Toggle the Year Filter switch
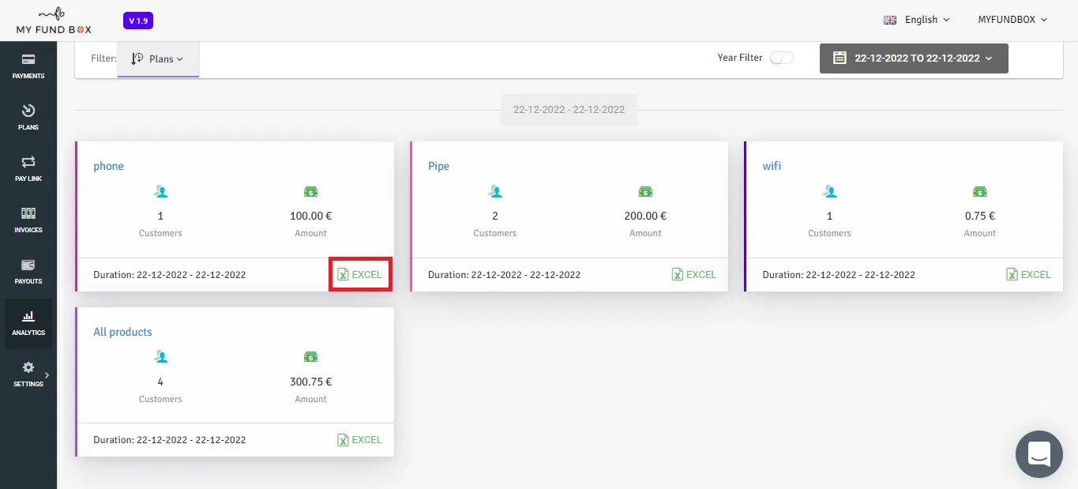1078x489 pixels. [x=782, y=58]
